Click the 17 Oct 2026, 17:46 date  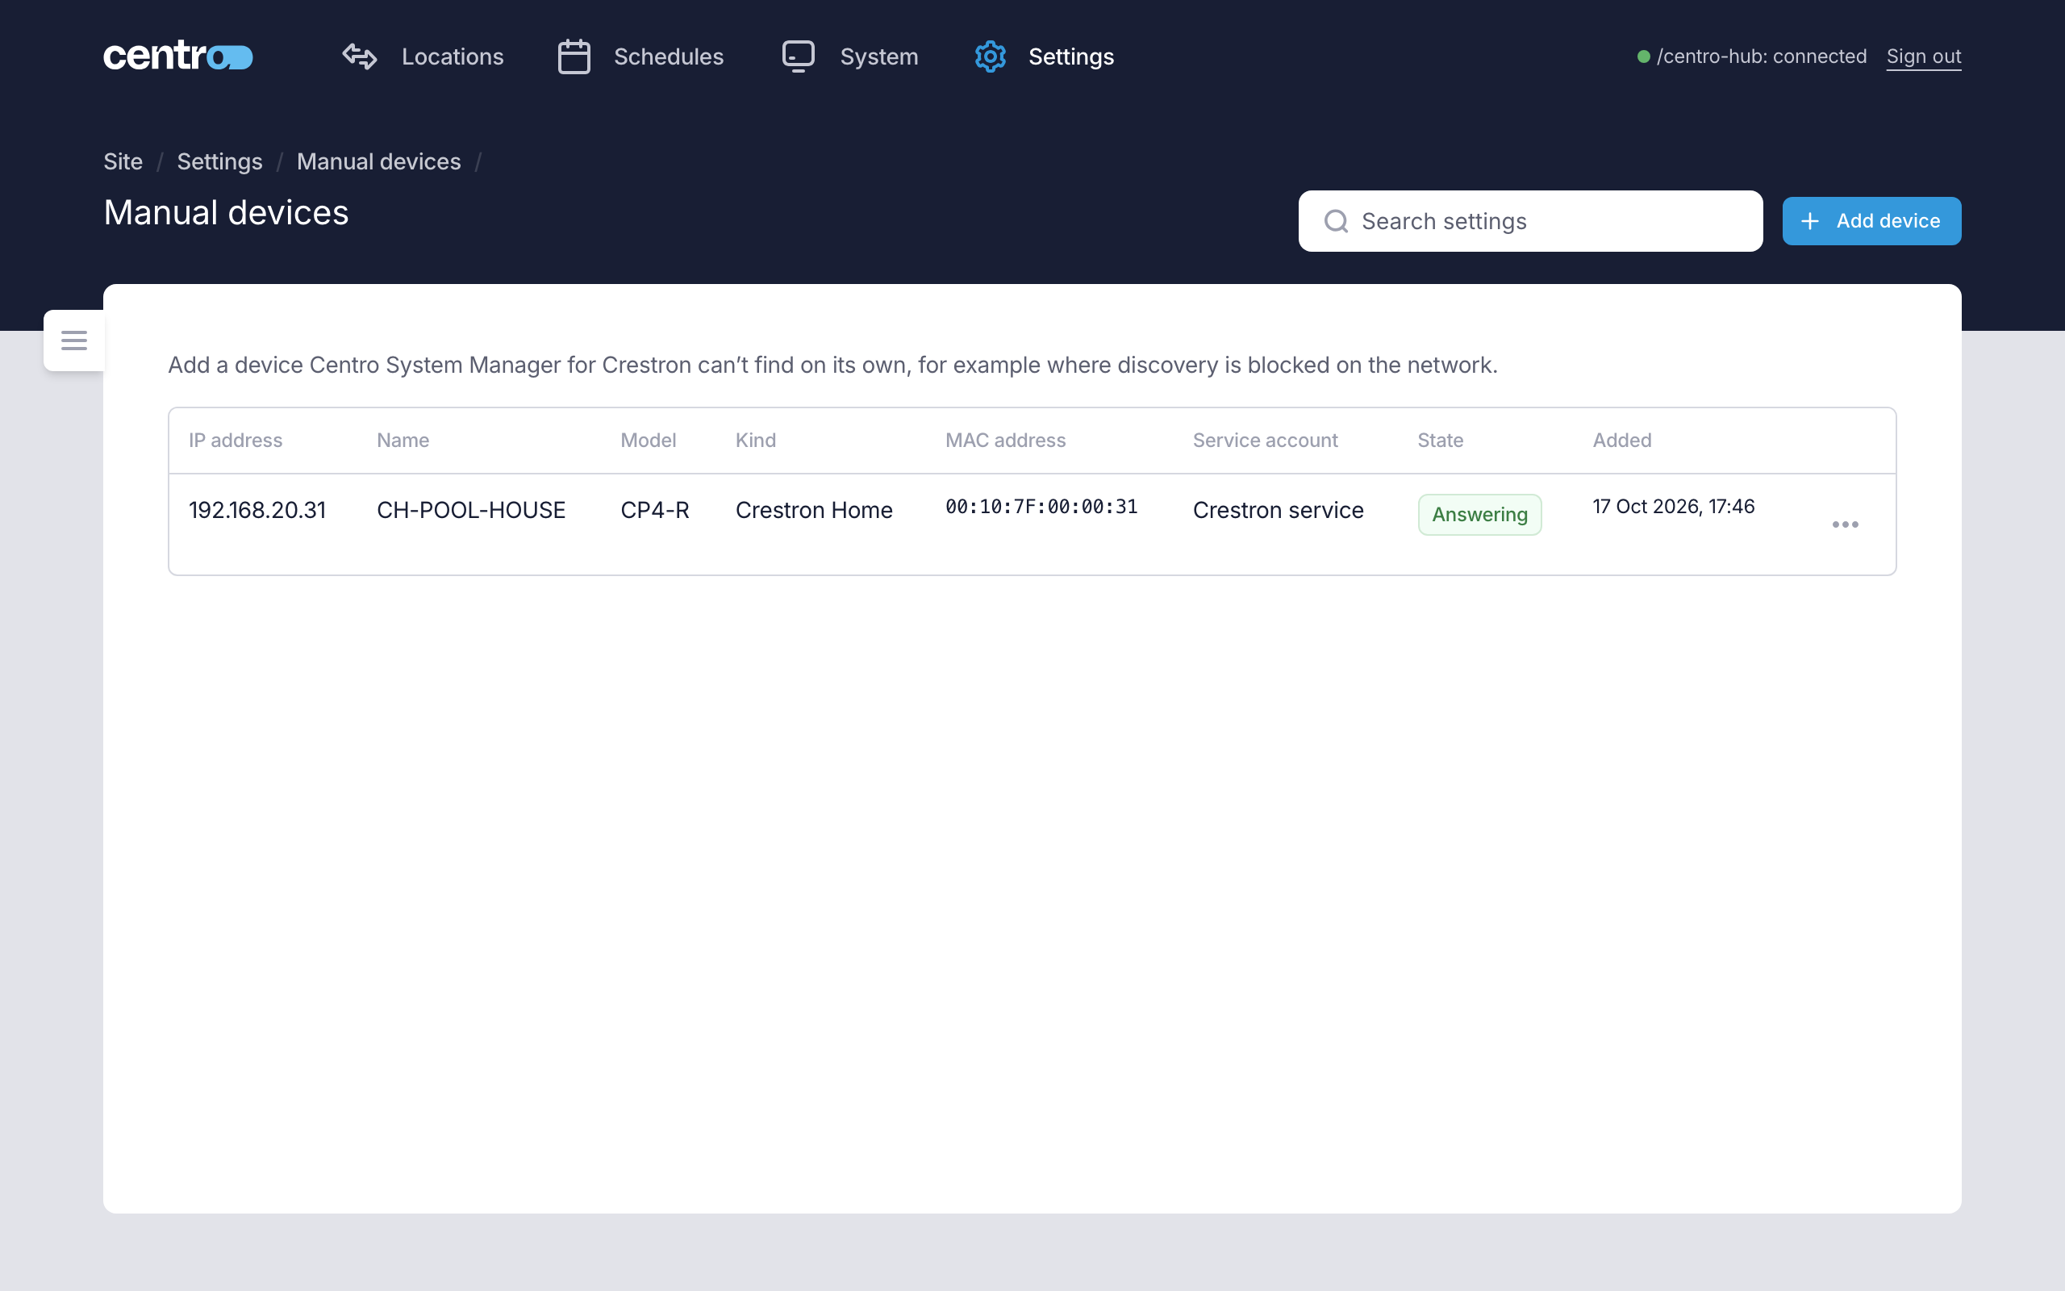pyautogui.click(x=1673, y=507)
